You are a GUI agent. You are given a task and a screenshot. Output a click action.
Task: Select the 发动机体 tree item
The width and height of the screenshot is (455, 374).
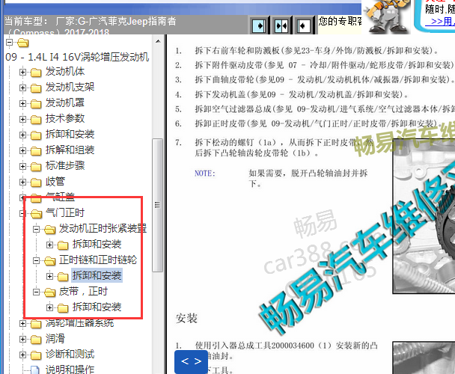point(65,71)
